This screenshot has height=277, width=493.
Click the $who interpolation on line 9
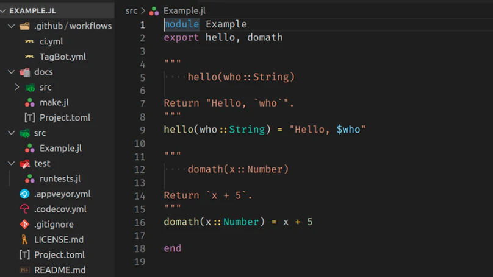(x=348, y=130)
